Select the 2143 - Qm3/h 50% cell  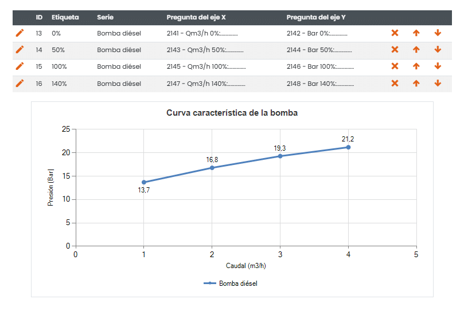click(x=205, y=50)
